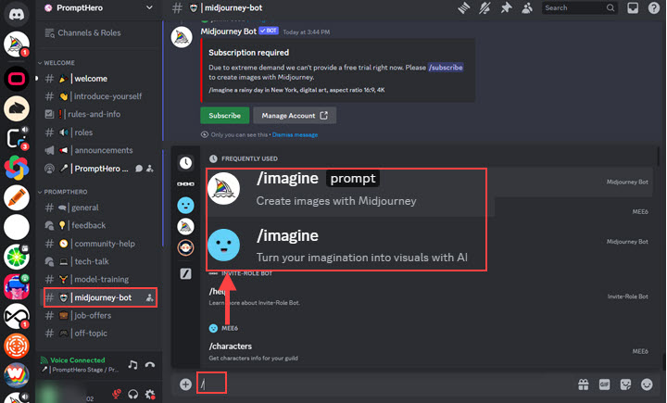Click the message input field
The image size is (667, 403).
[x=383, y=384]
